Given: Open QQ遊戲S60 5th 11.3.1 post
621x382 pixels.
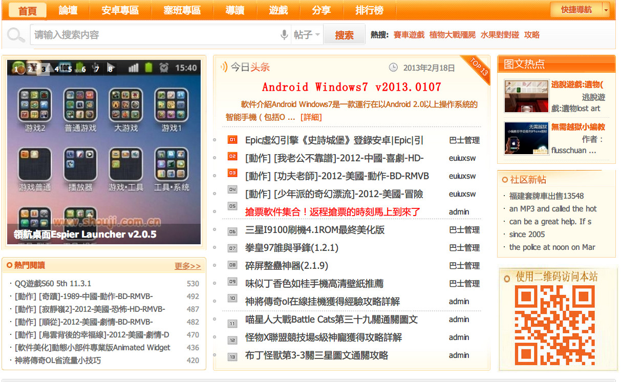Looking at the screenshot, I should click(x=53, y=284).
